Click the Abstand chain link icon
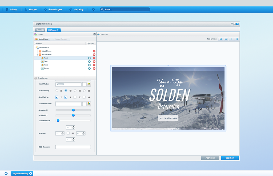Viewport: 273px width, 176px height. [x=73, y=133]
